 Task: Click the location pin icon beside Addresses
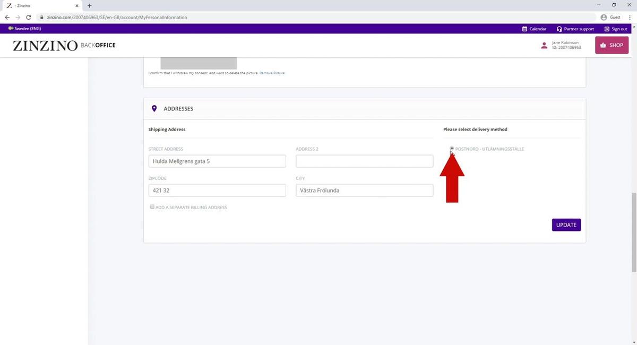[154, 109]
